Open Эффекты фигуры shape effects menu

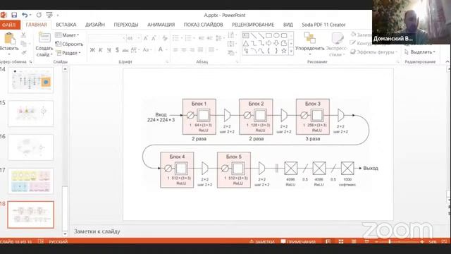pyautogui.click(x=374, y=52)
